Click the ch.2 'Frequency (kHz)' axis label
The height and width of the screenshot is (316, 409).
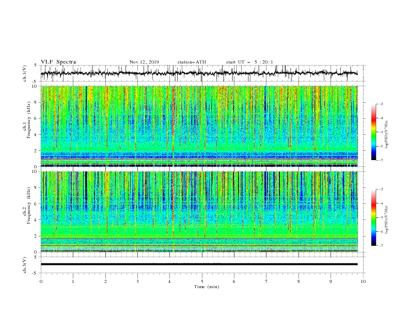(29, 206)
